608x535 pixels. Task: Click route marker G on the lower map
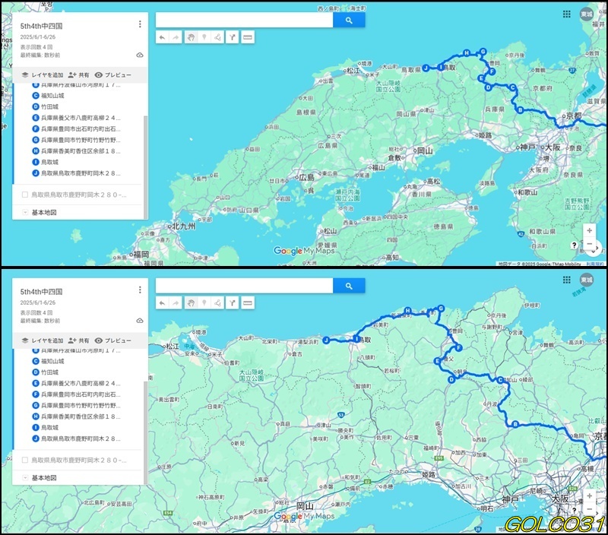pyautogui.click(x=440, y=308)
